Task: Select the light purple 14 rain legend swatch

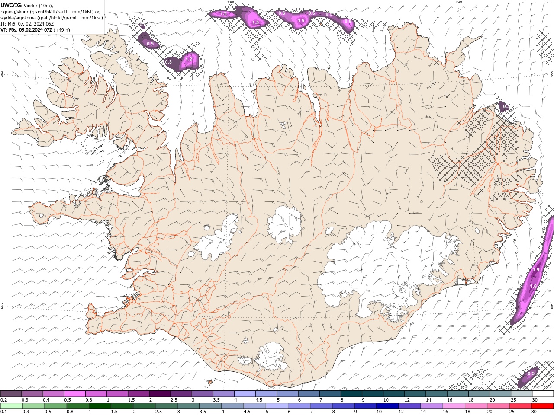Action: [432, 406]
